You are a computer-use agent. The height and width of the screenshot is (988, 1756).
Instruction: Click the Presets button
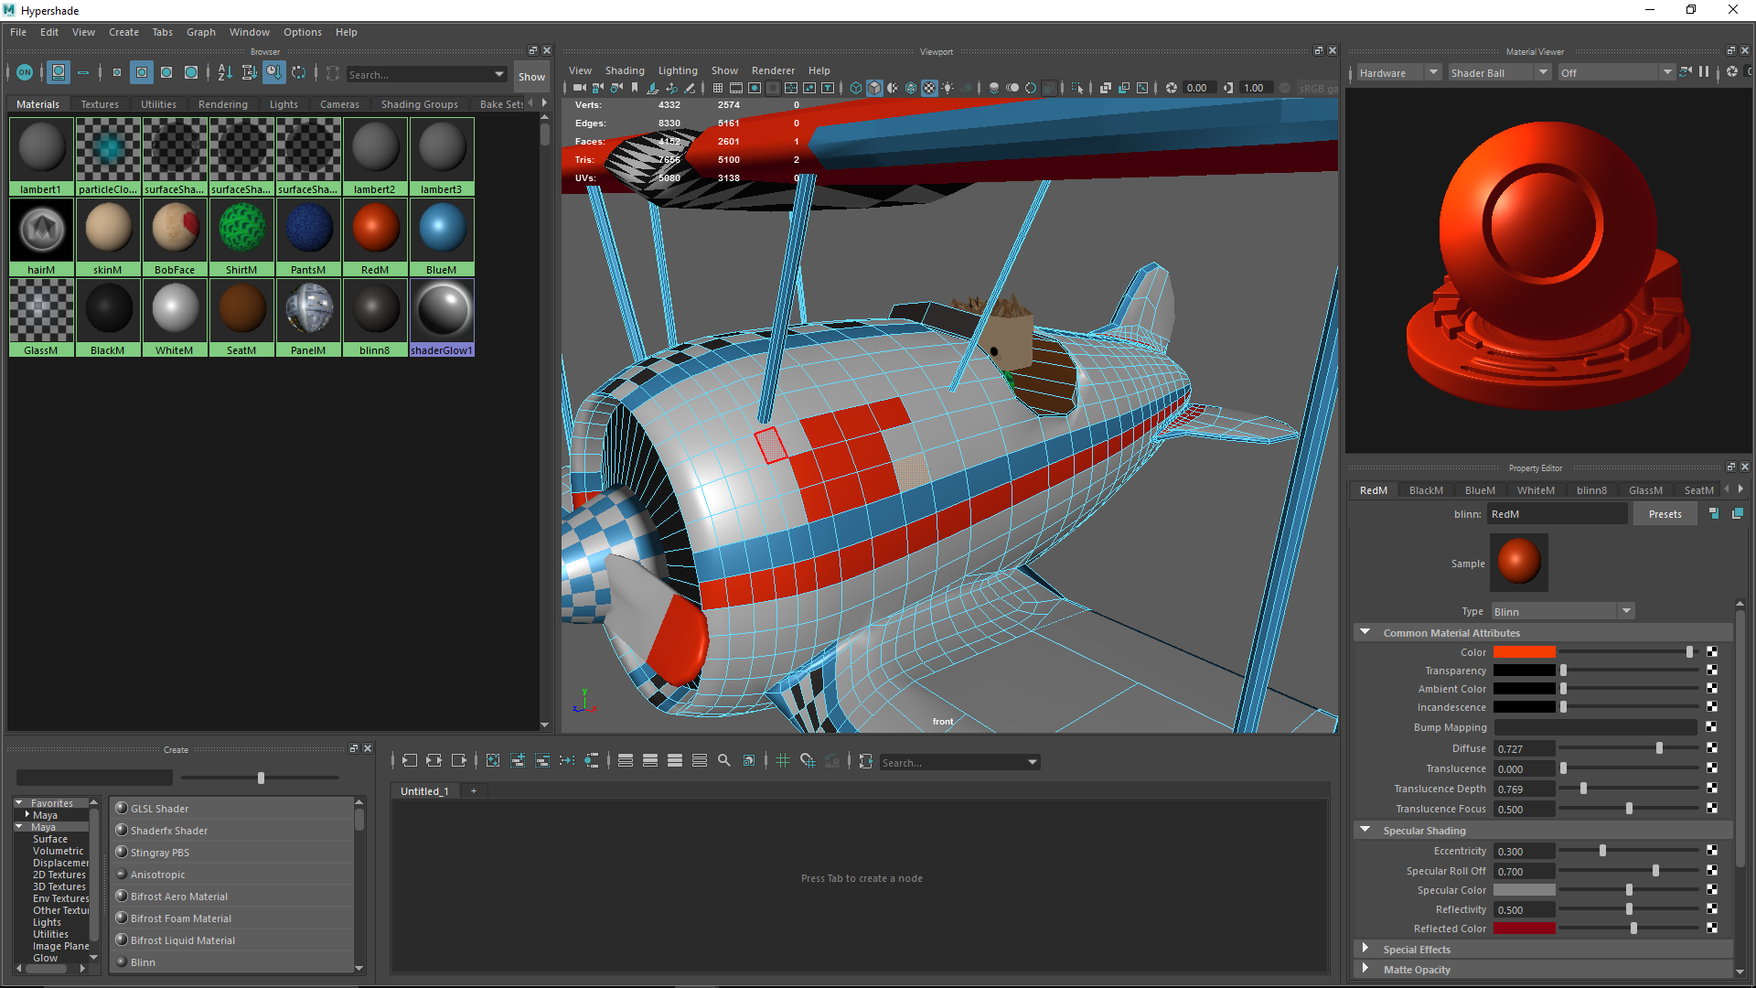tap(1665, 513)
